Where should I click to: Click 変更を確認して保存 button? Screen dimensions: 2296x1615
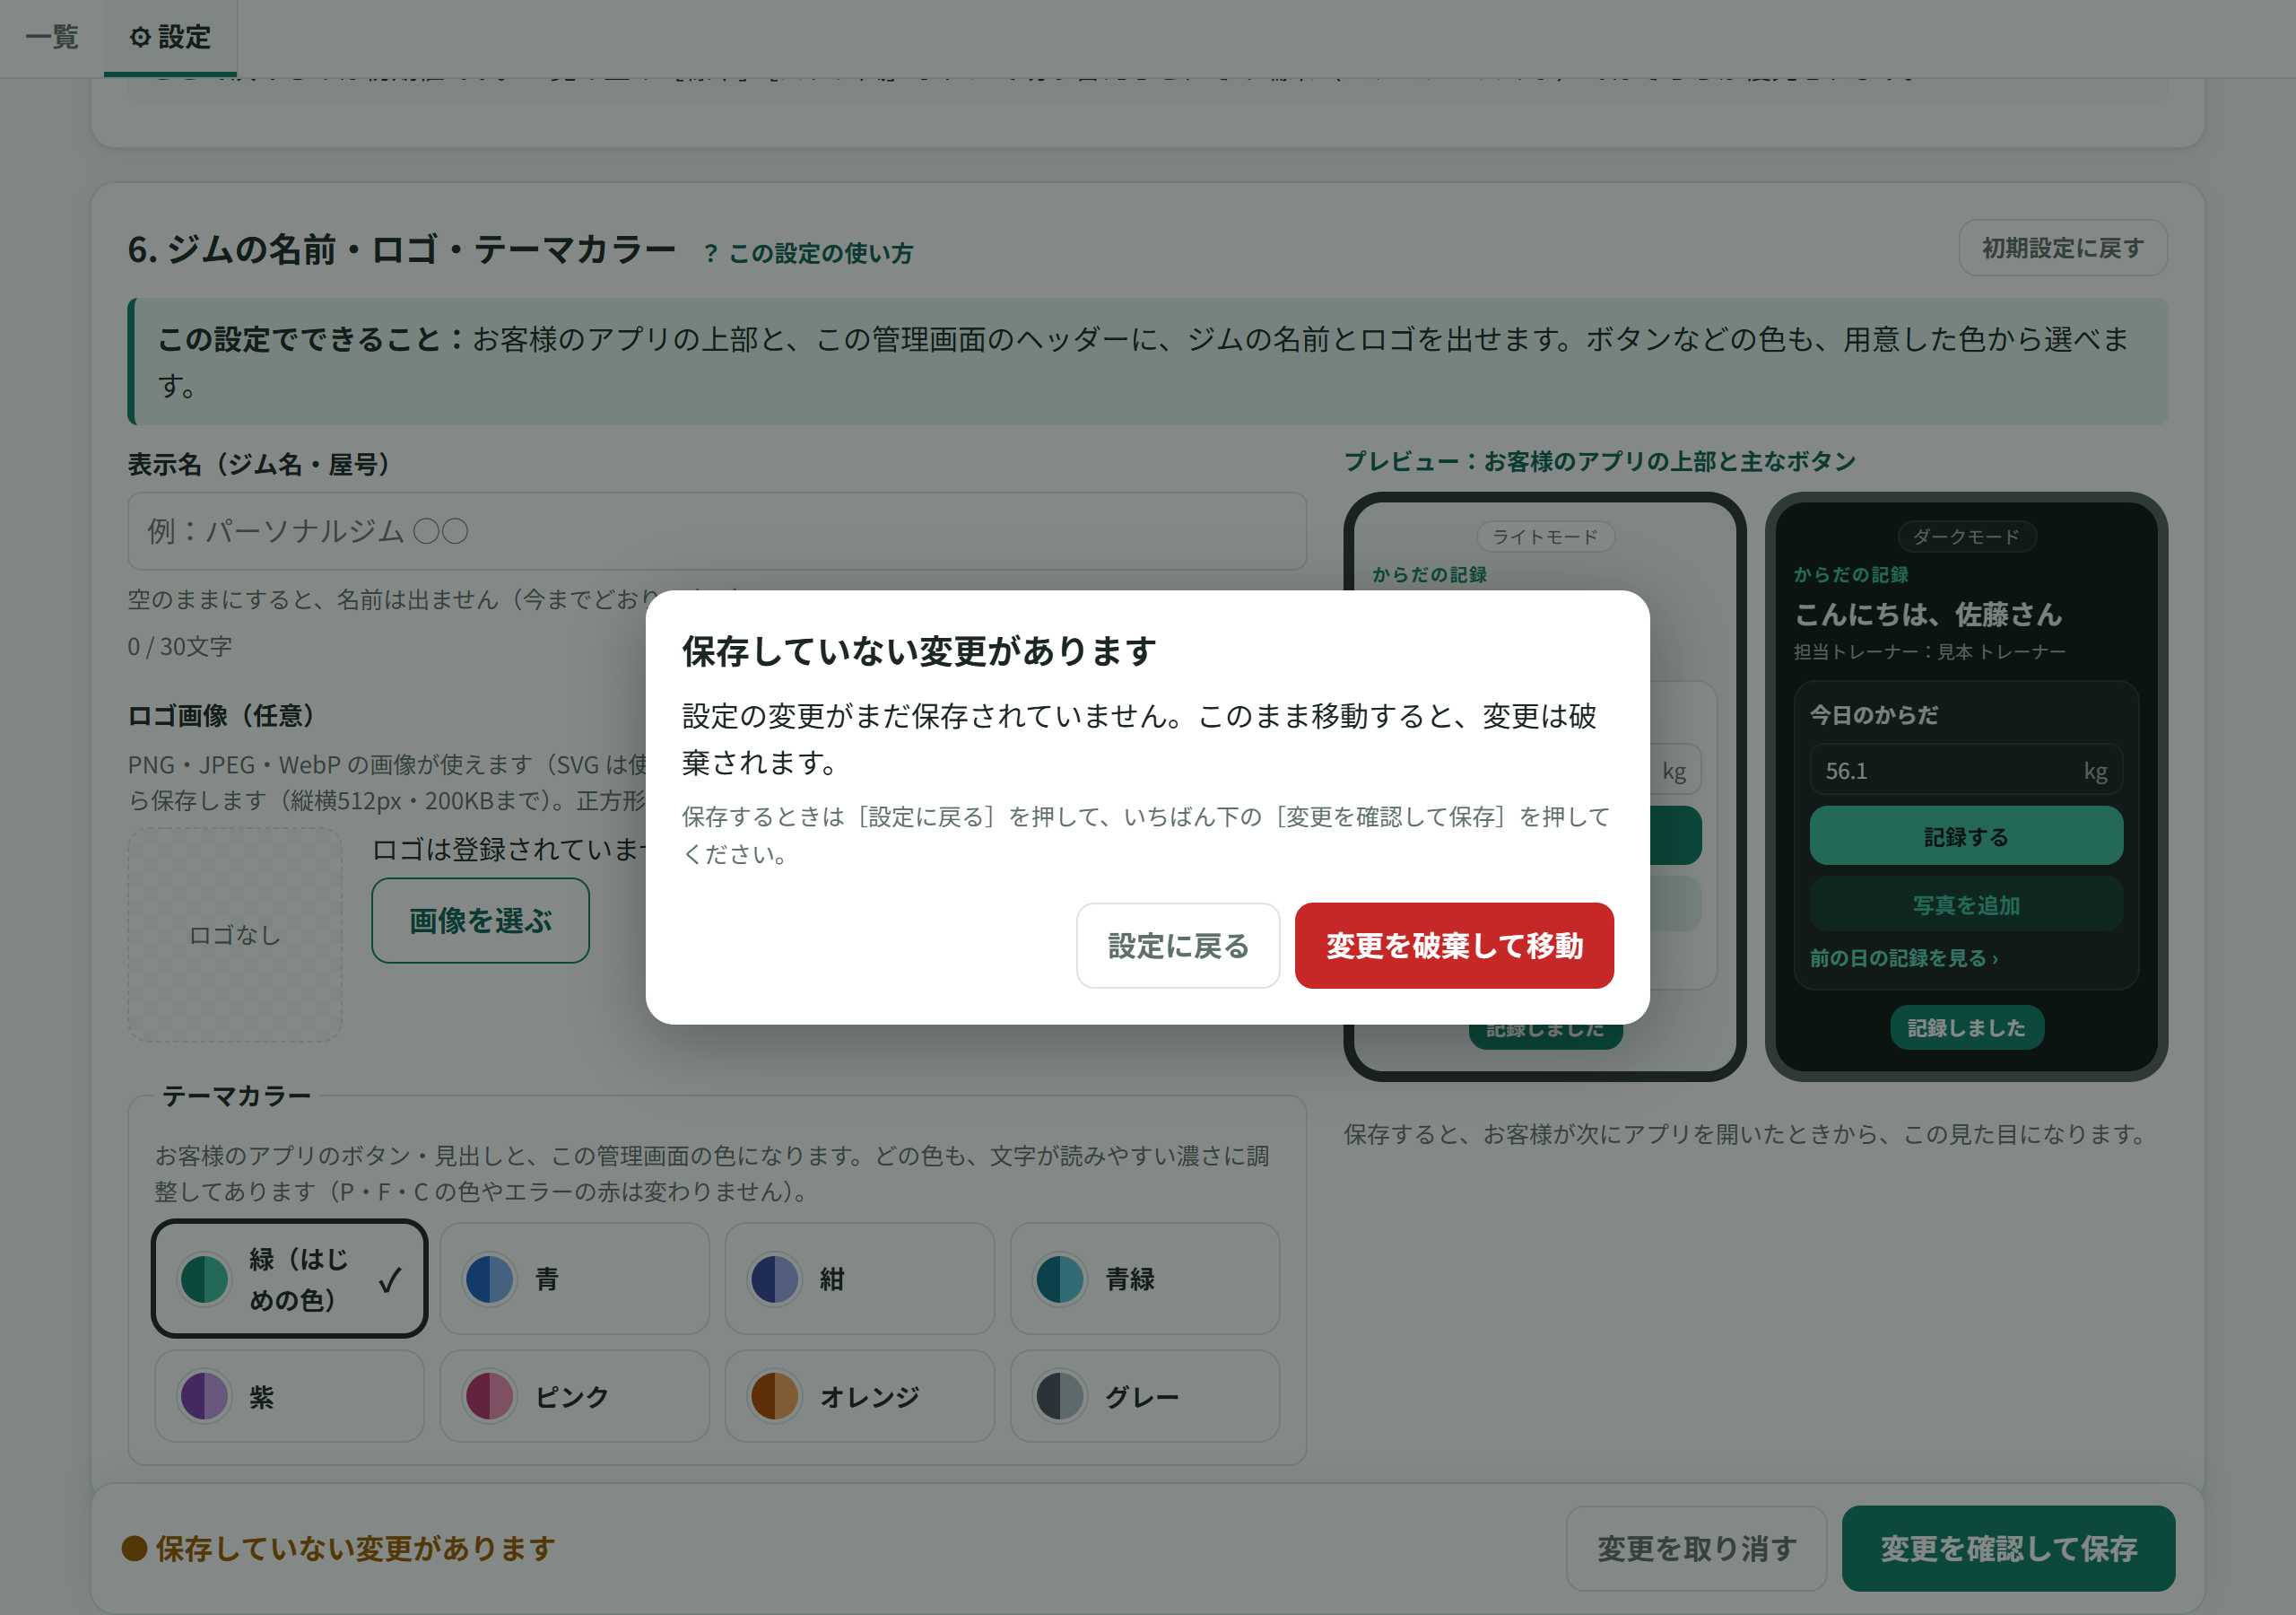(2008, 1549)
